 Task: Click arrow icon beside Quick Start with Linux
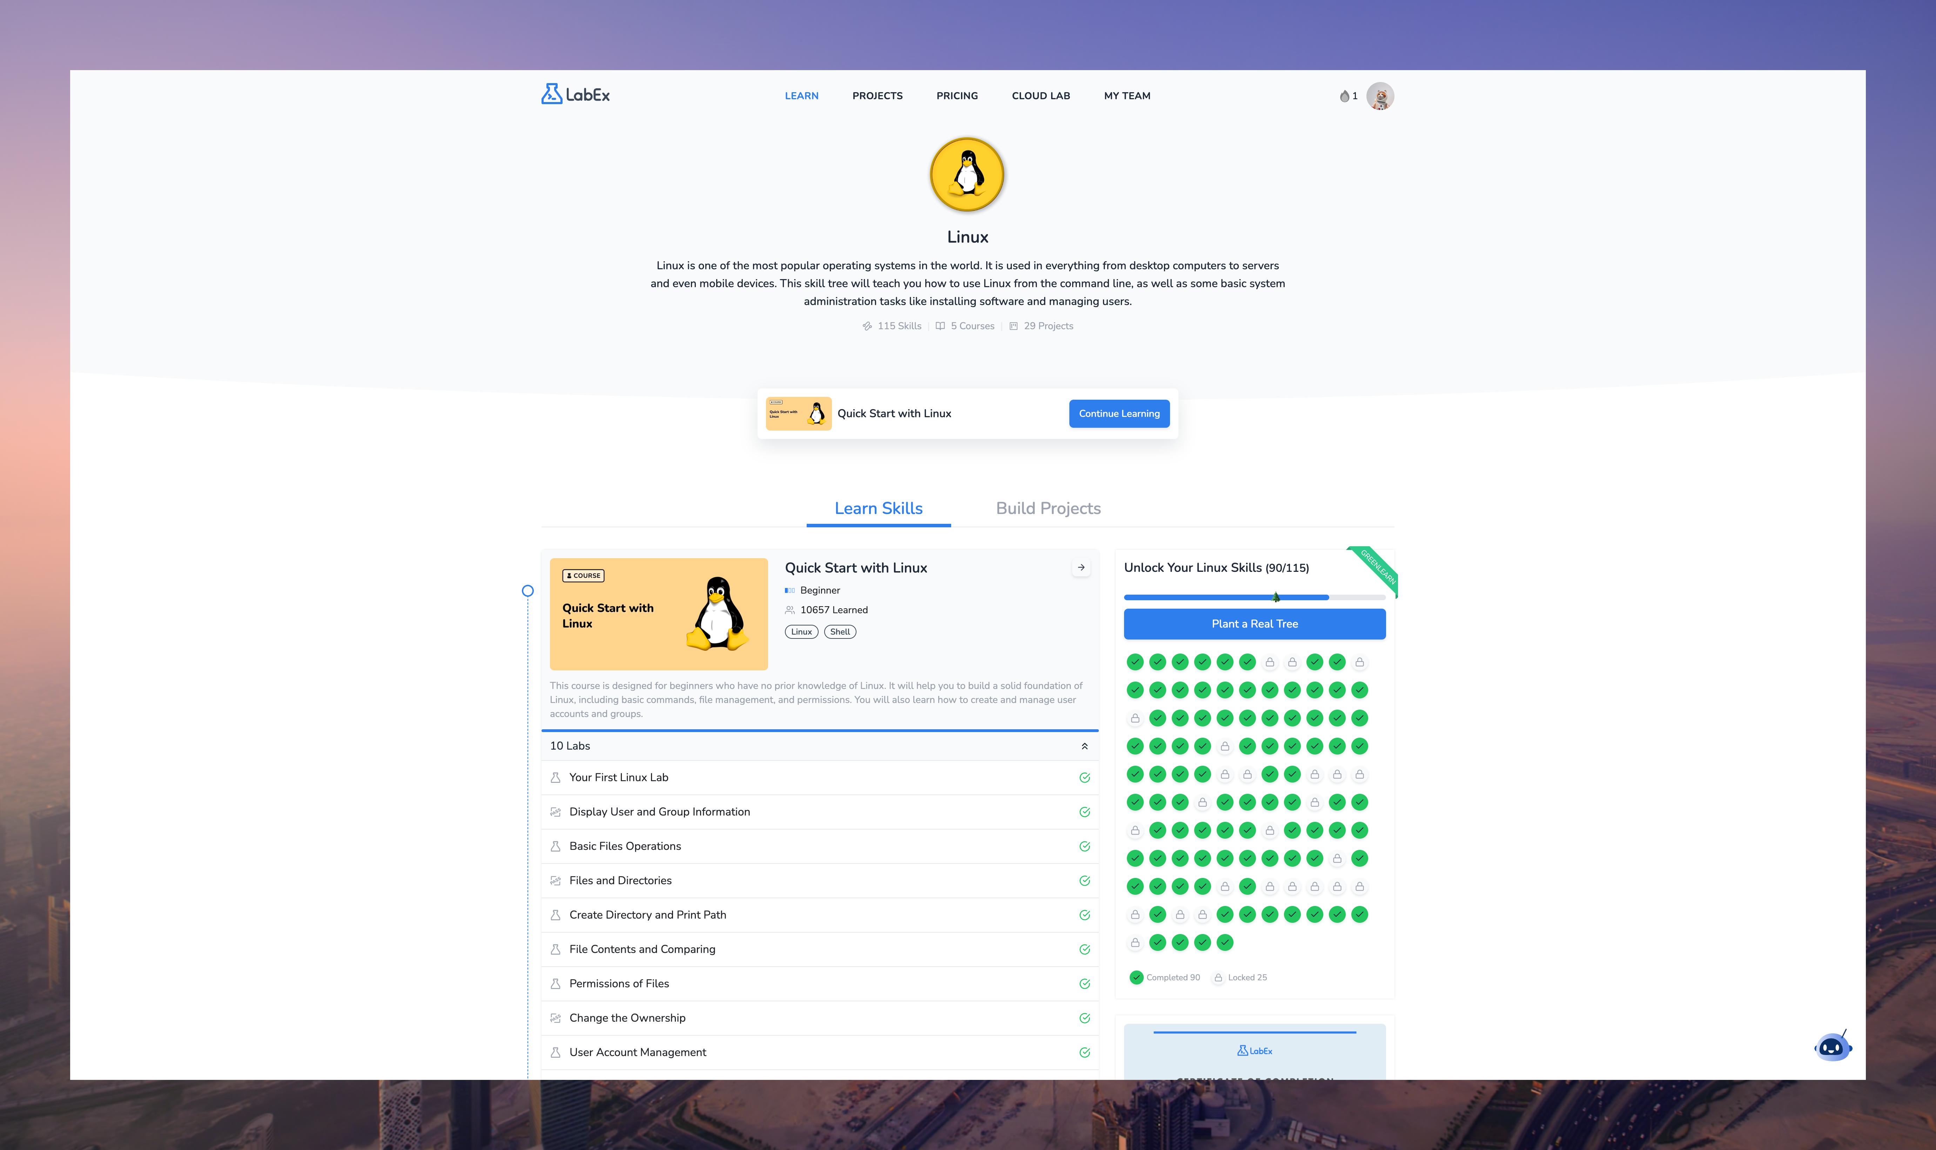[x=1081, y=568]
